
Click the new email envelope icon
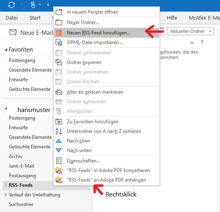pos(13,33)
